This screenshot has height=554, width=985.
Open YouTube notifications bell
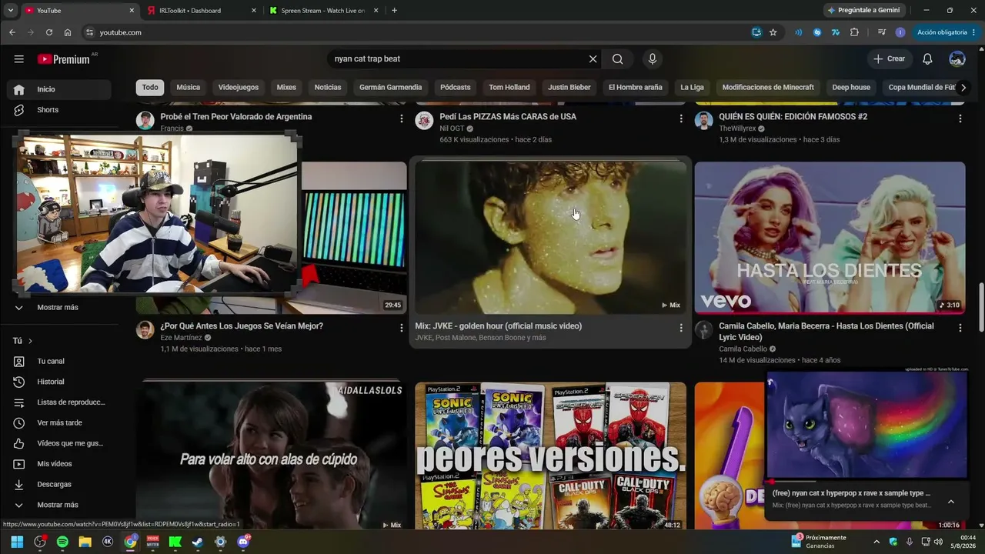coord(927,59)
